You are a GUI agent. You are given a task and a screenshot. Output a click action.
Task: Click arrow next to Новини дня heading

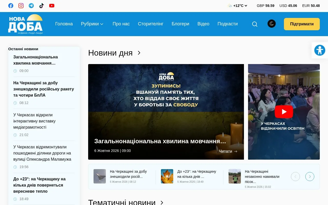[139, 53]
